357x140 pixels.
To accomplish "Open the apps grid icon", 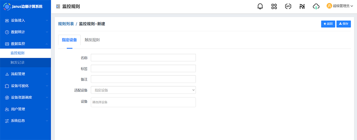I will tap(274, 6).
